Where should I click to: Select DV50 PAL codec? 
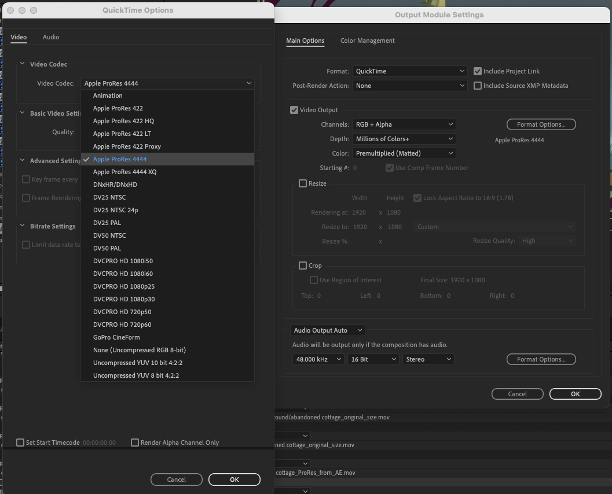pos(167,248)
